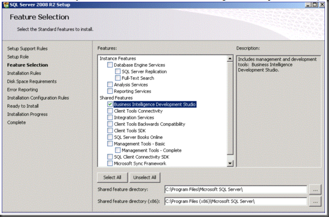Click the Shared Features group heading

click(x=116, y=98)
